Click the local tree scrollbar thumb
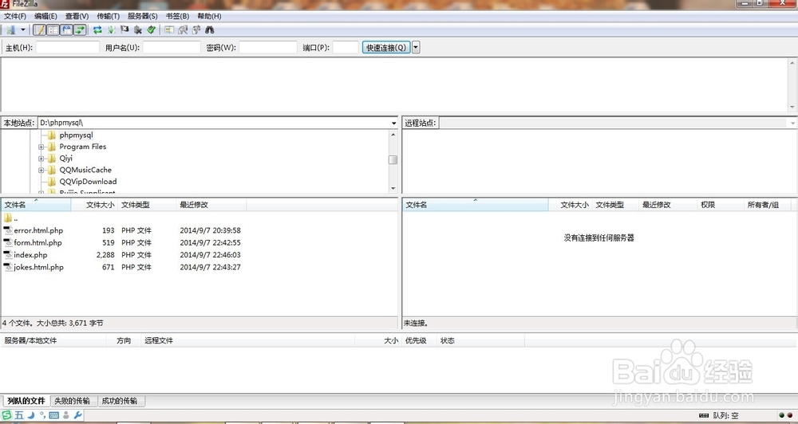The height and width of the screenshot is (424, 798). pyautogui.click(x=393, y=159)
